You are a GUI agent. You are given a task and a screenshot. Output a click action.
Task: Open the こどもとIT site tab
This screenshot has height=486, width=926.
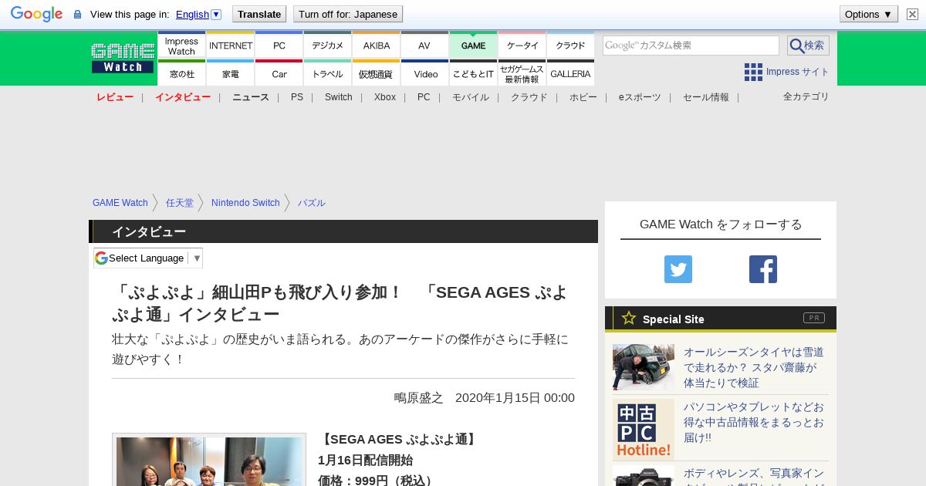coord(473,73)
